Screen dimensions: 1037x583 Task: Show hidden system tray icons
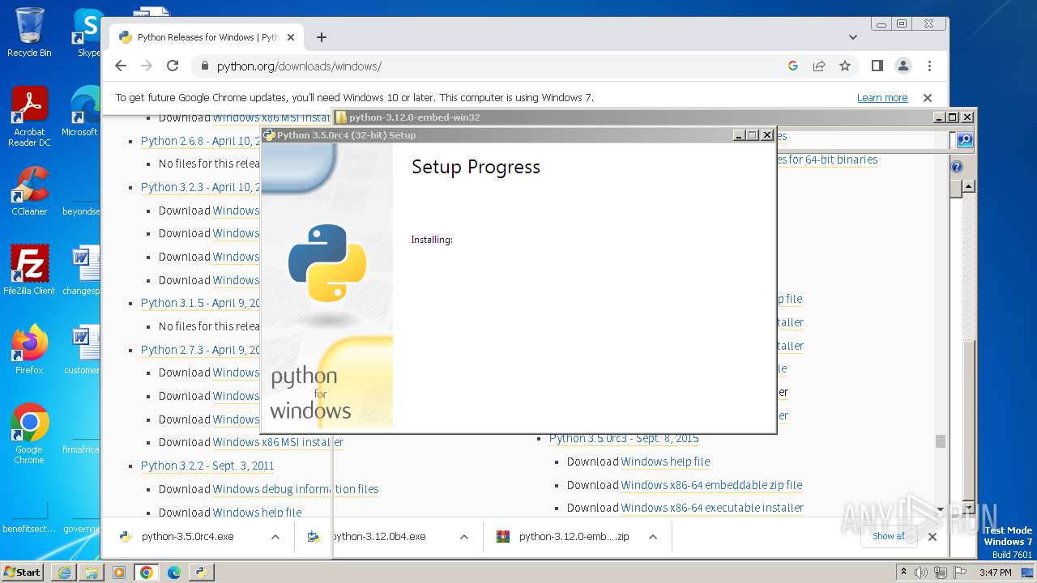coord(904,572)
